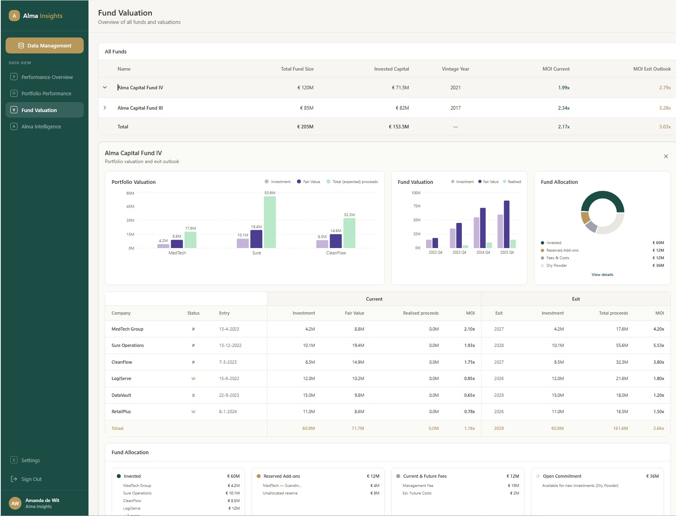
Task: Sort by Total Fund Size column
Action: (x=297, y=69)
